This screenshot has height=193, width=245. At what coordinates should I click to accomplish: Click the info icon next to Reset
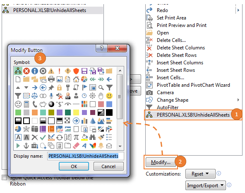(x=219, y=173)
